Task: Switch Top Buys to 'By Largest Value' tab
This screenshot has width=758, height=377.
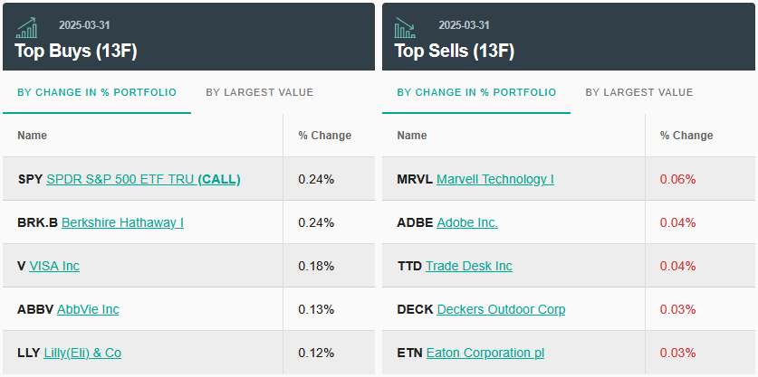Action: point(259,92)
